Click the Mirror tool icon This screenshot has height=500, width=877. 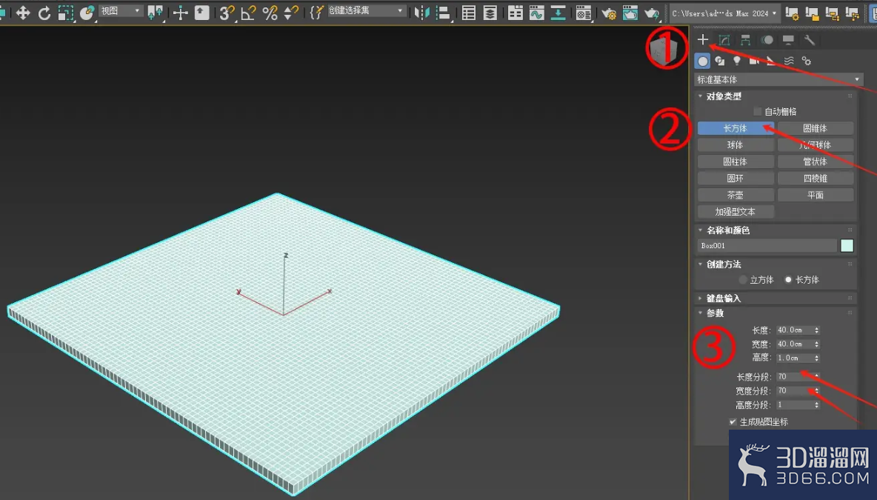[x=421, y=13]
